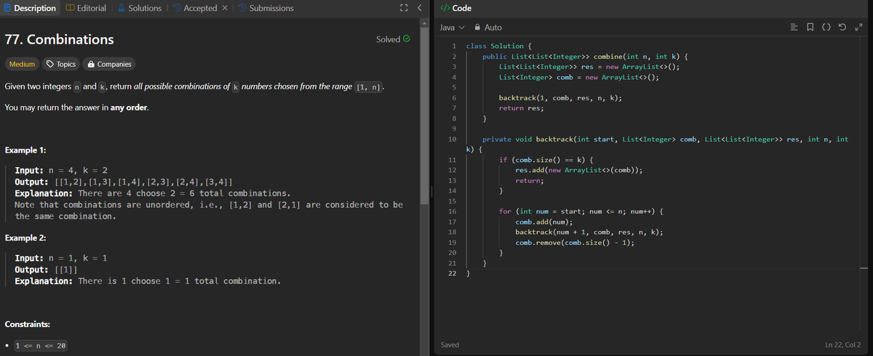Click the Solutions flask icon
The image size is (873, 356).
(121, 8)
